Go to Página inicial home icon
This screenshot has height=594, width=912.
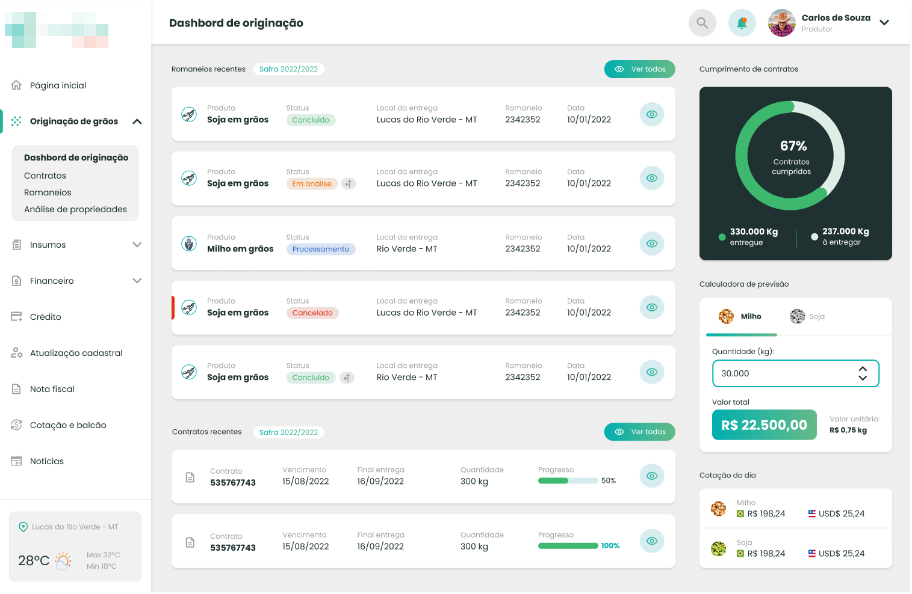(16, 85)
